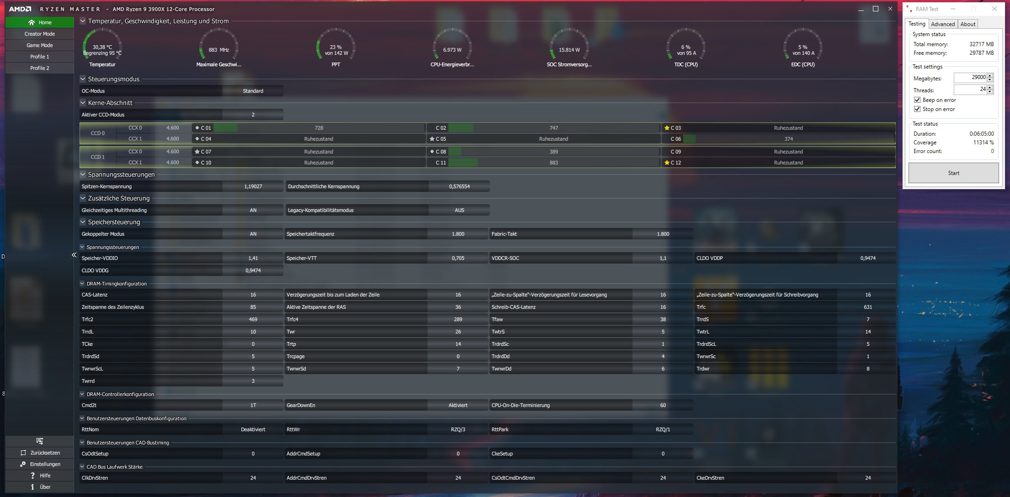Open the About tab in RAM Test
The height and width of the screenshot is (497, 1010).
click(x=967, y=24)
